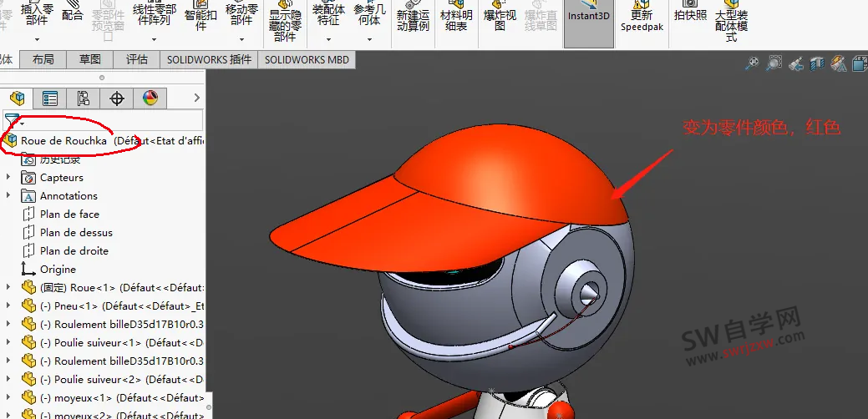Screen dimensions: 868x419
Task: Open Linear Component Pattern dropdown arrow
Action: pyautogui.click(x=155, y=39)
